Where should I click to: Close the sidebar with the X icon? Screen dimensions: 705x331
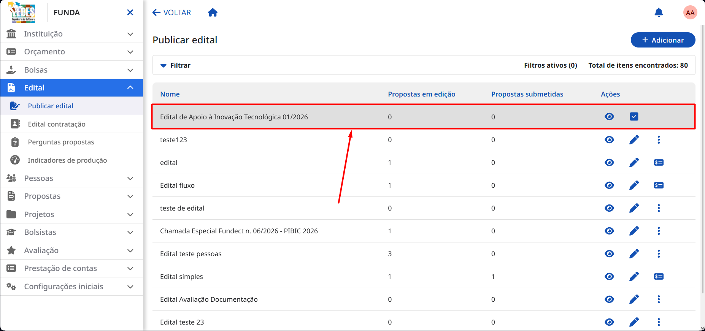(x=130, y=13)
